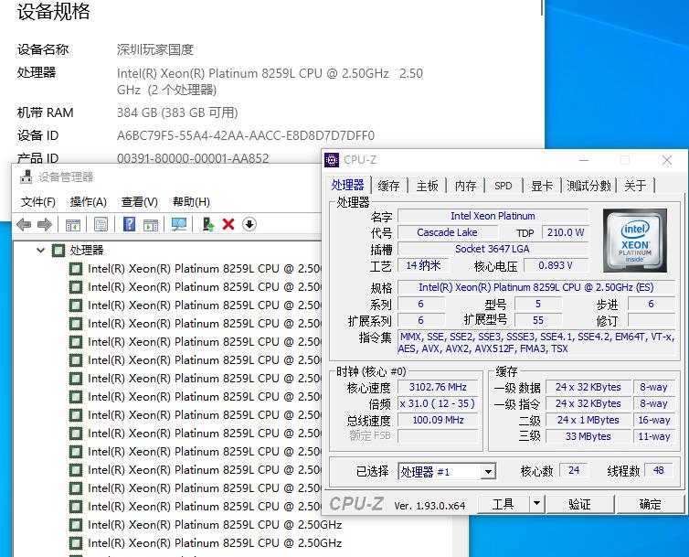Click the Forward arrow in Device Manager toolbar
Viewport: 689px width, 557px height.
tap(45, 225)
